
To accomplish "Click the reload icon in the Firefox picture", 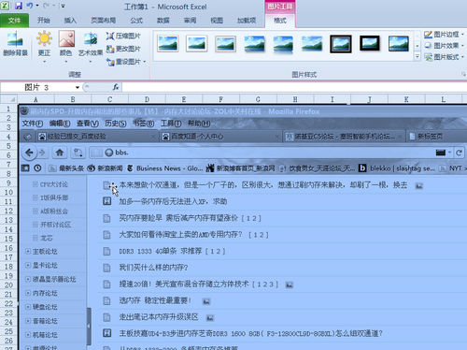I will point(459,153).
